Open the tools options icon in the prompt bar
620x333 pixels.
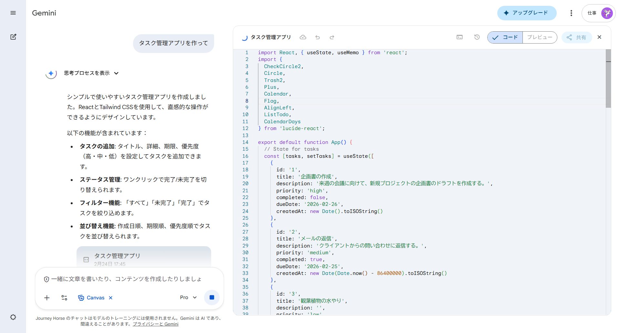click(64, 298)
